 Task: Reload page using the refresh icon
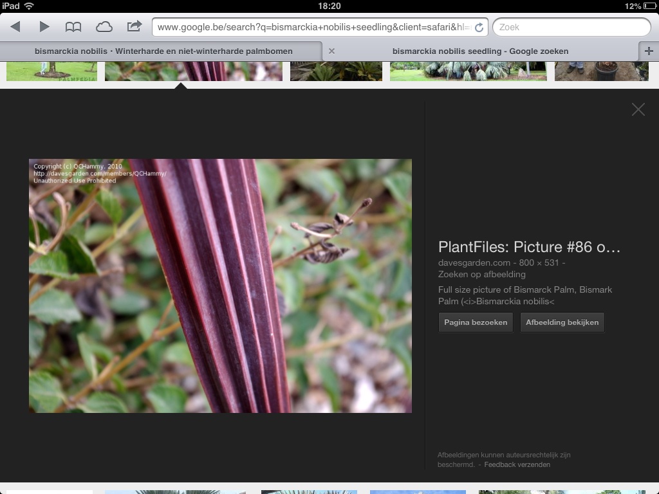click(x=479, y=28)
